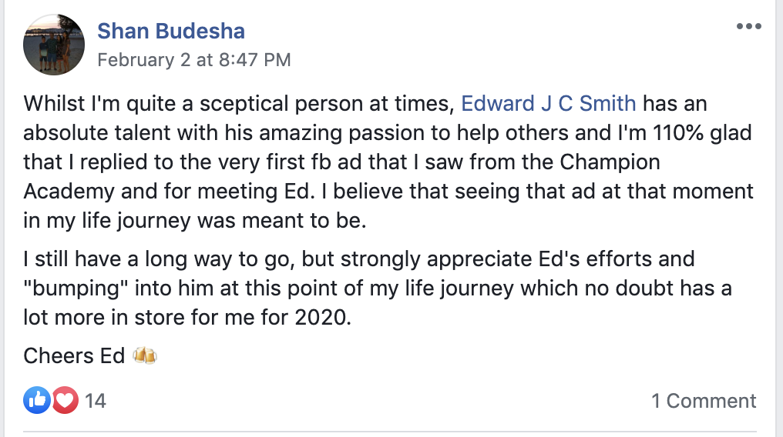Expand the 1 Comment thread
The image size is (783, 437).
point(704,401)
